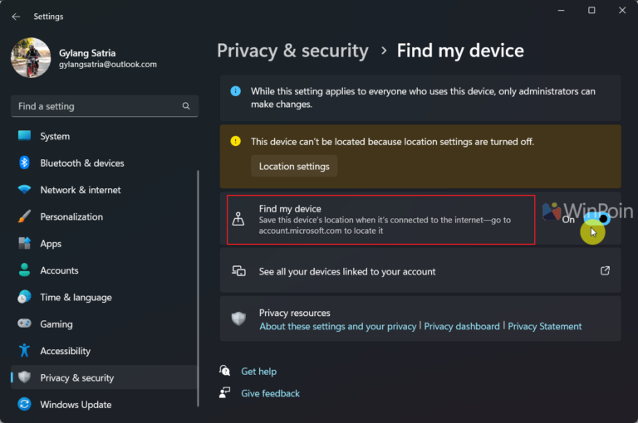Click the Accessibility figure icon
Screen dimensions: 638x423
(x=24, y=350)
